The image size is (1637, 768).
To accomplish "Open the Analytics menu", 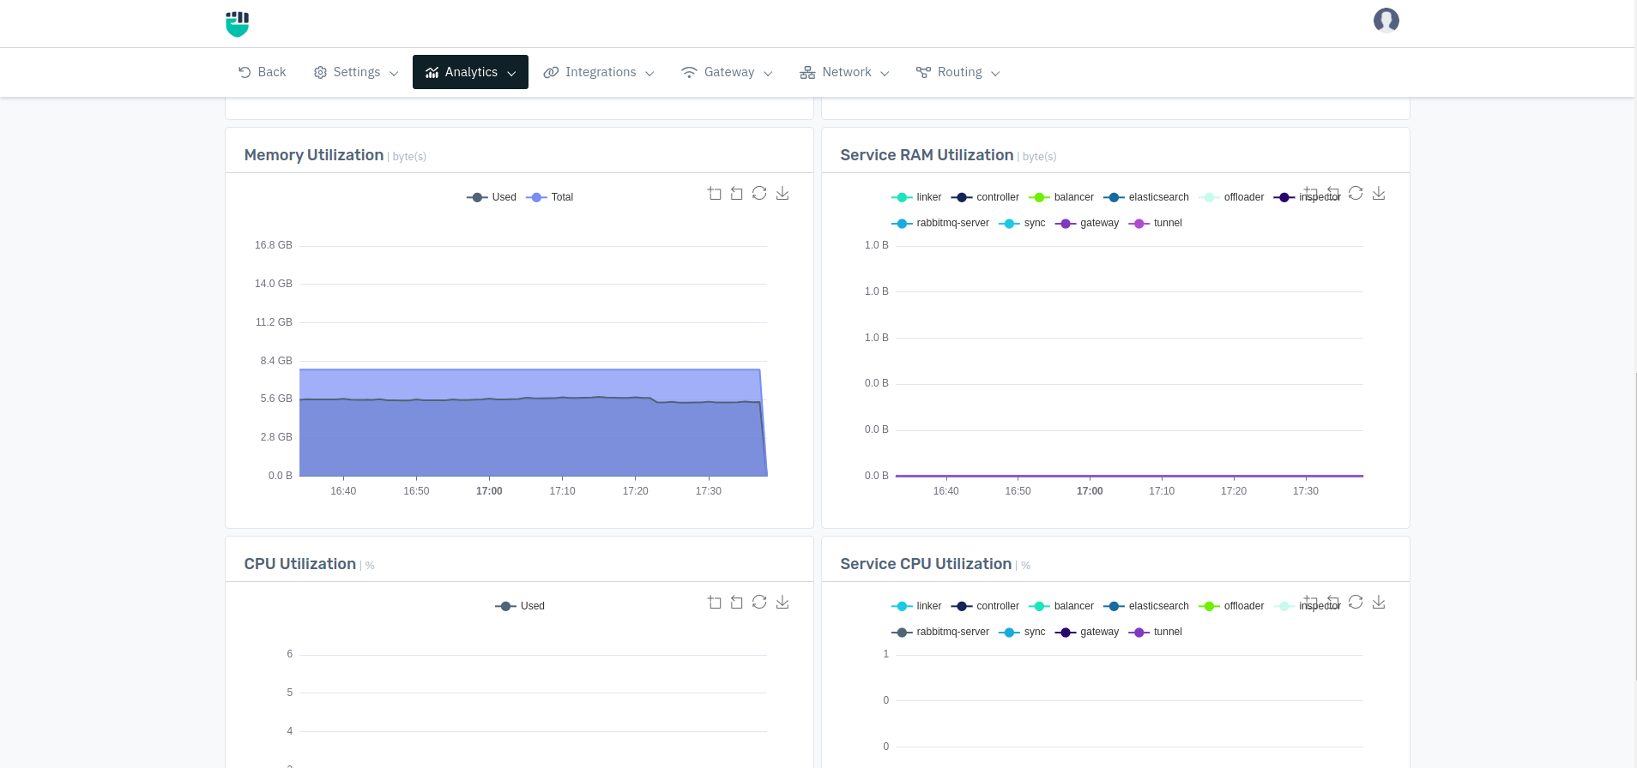I will click(x=470, y=72).
